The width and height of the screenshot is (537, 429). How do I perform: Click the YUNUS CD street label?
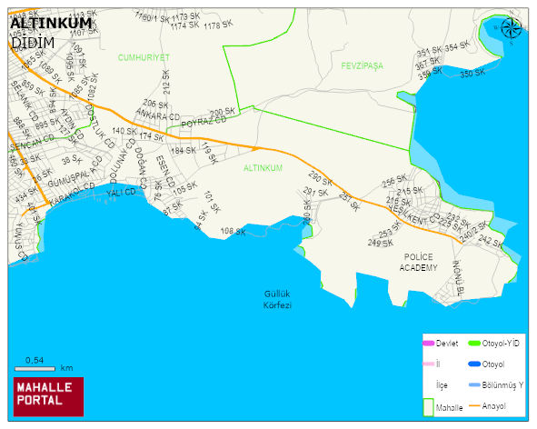click(21, 242)
